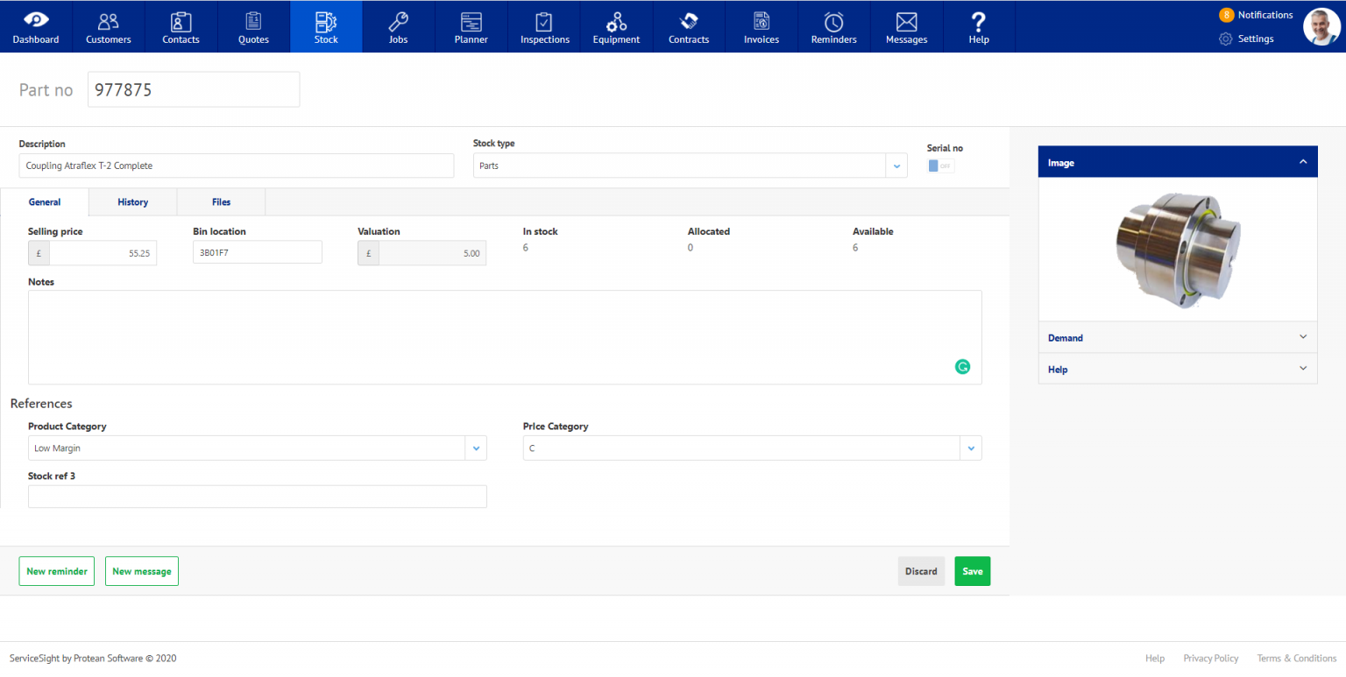Switch to the History tab
Image resolution: width=1346 pixels, height=677 pixels.
(x=132, y=201)
